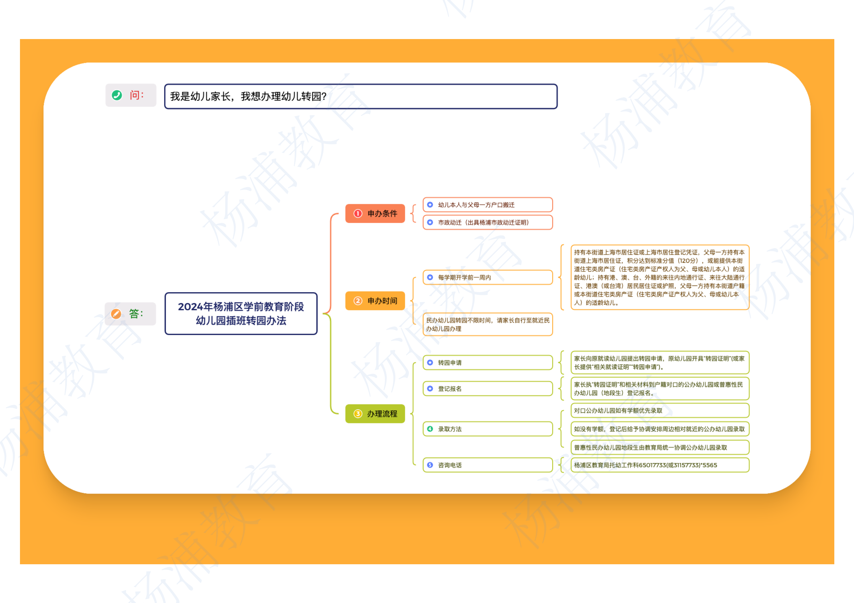The height and width of the screenshot is (603, 854).
Task: Select the 申办条件 branch node
Action: pos(375,213)
